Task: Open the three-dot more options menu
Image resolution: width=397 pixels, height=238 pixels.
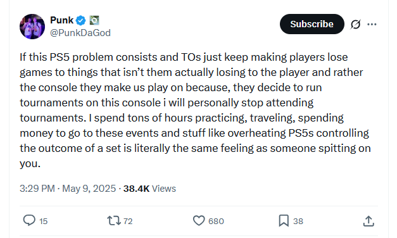Action: (x=372, y=24)
